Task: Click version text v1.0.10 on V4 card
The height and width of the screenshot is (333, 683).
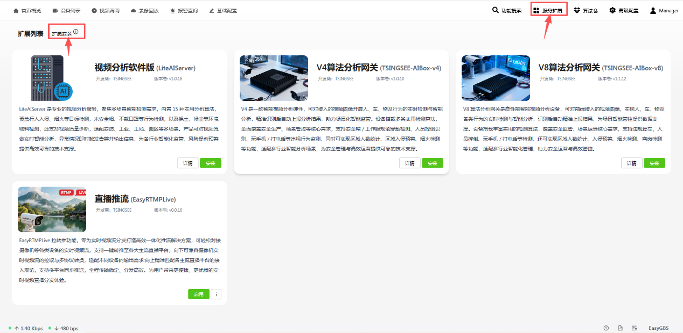Action: (397, 79)
